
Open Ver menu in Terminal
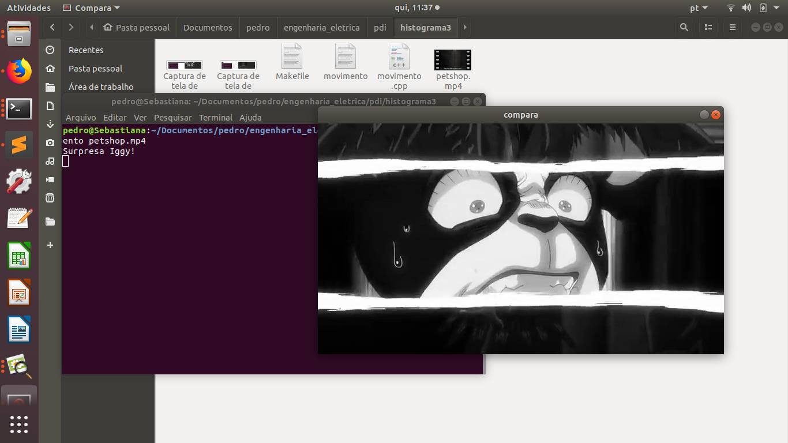[140, 117]
